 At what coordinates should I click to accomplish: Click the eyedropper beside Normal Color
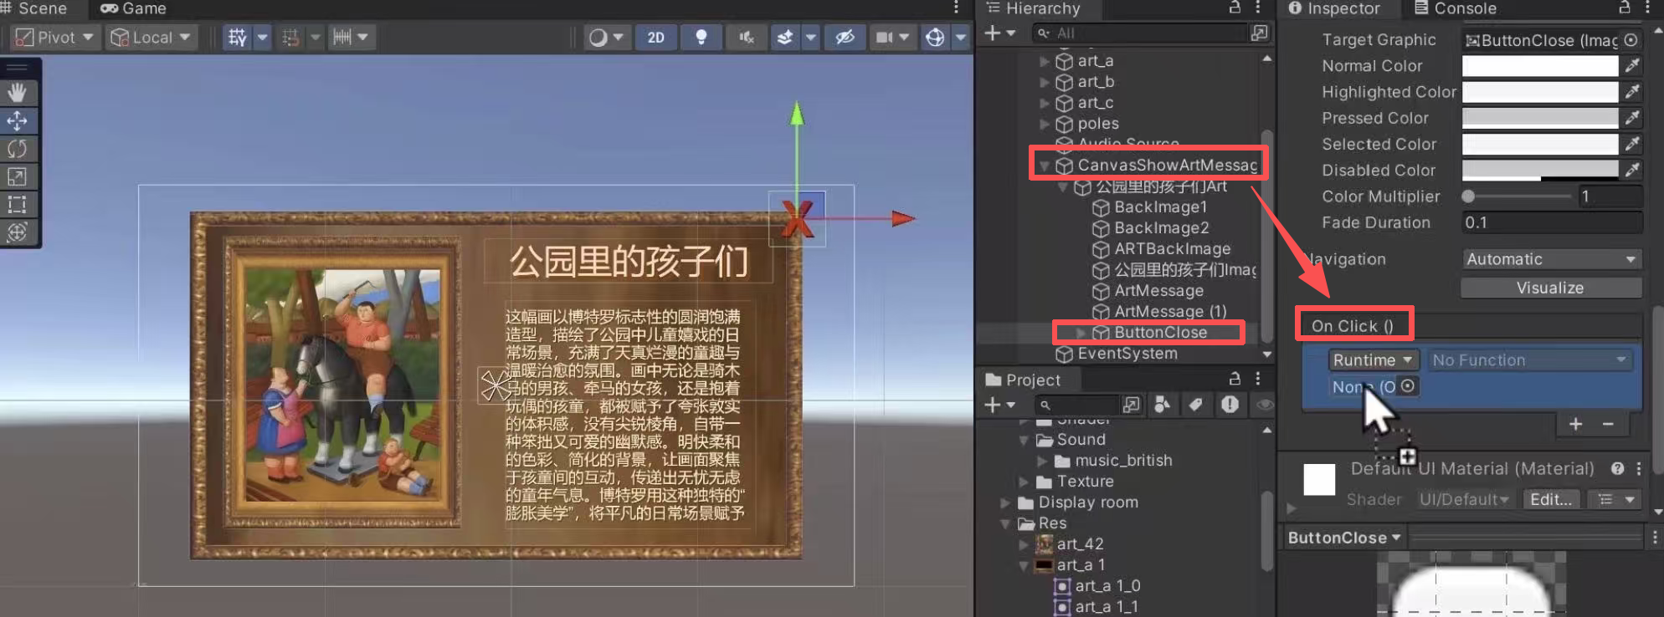tap(1632, 66)
